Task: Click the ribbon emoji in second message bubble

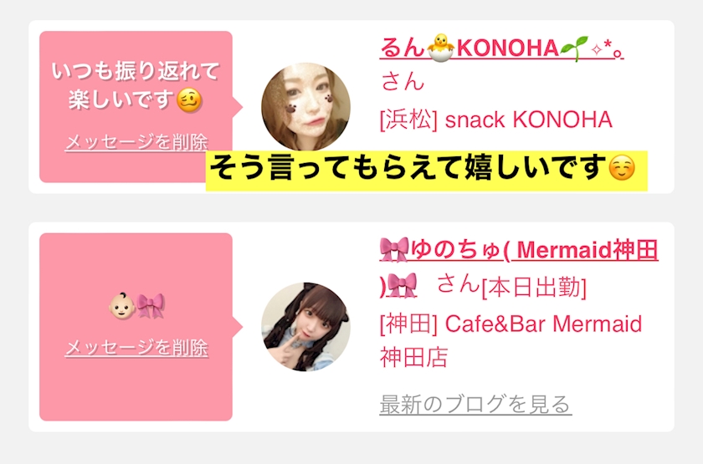Action: pos(151,306)
